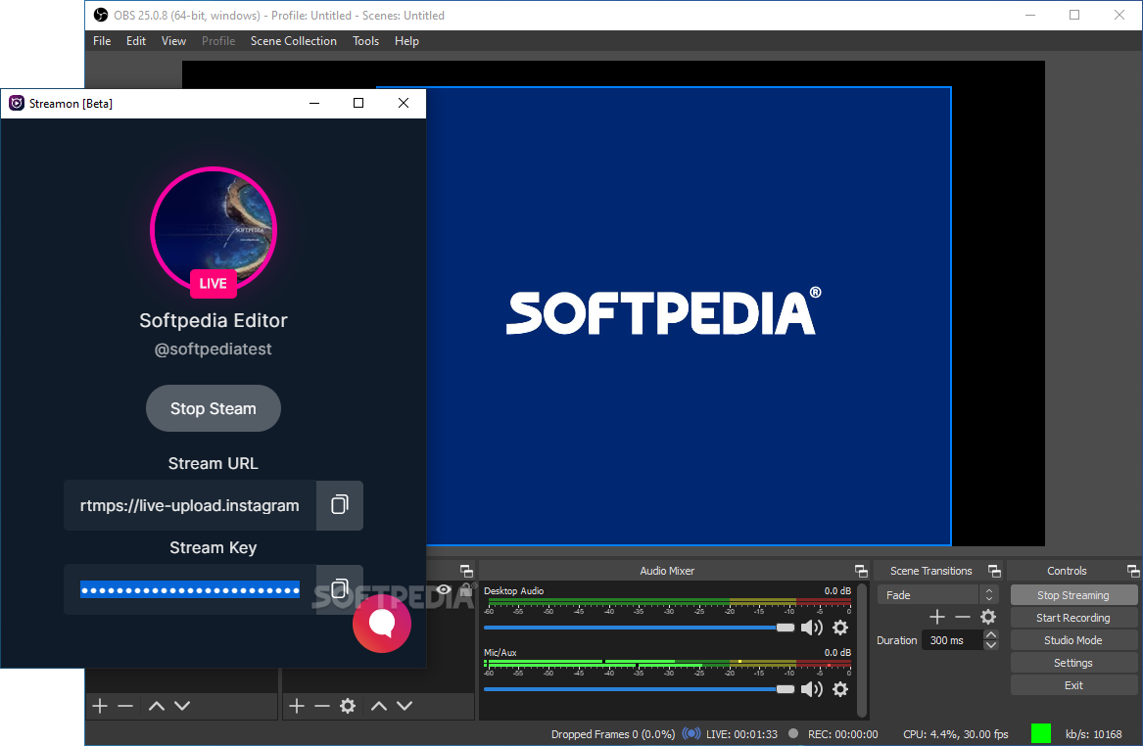
Task: Click the Streamon profile avatar
Action: pyautogui.click(x=214, y=230)
